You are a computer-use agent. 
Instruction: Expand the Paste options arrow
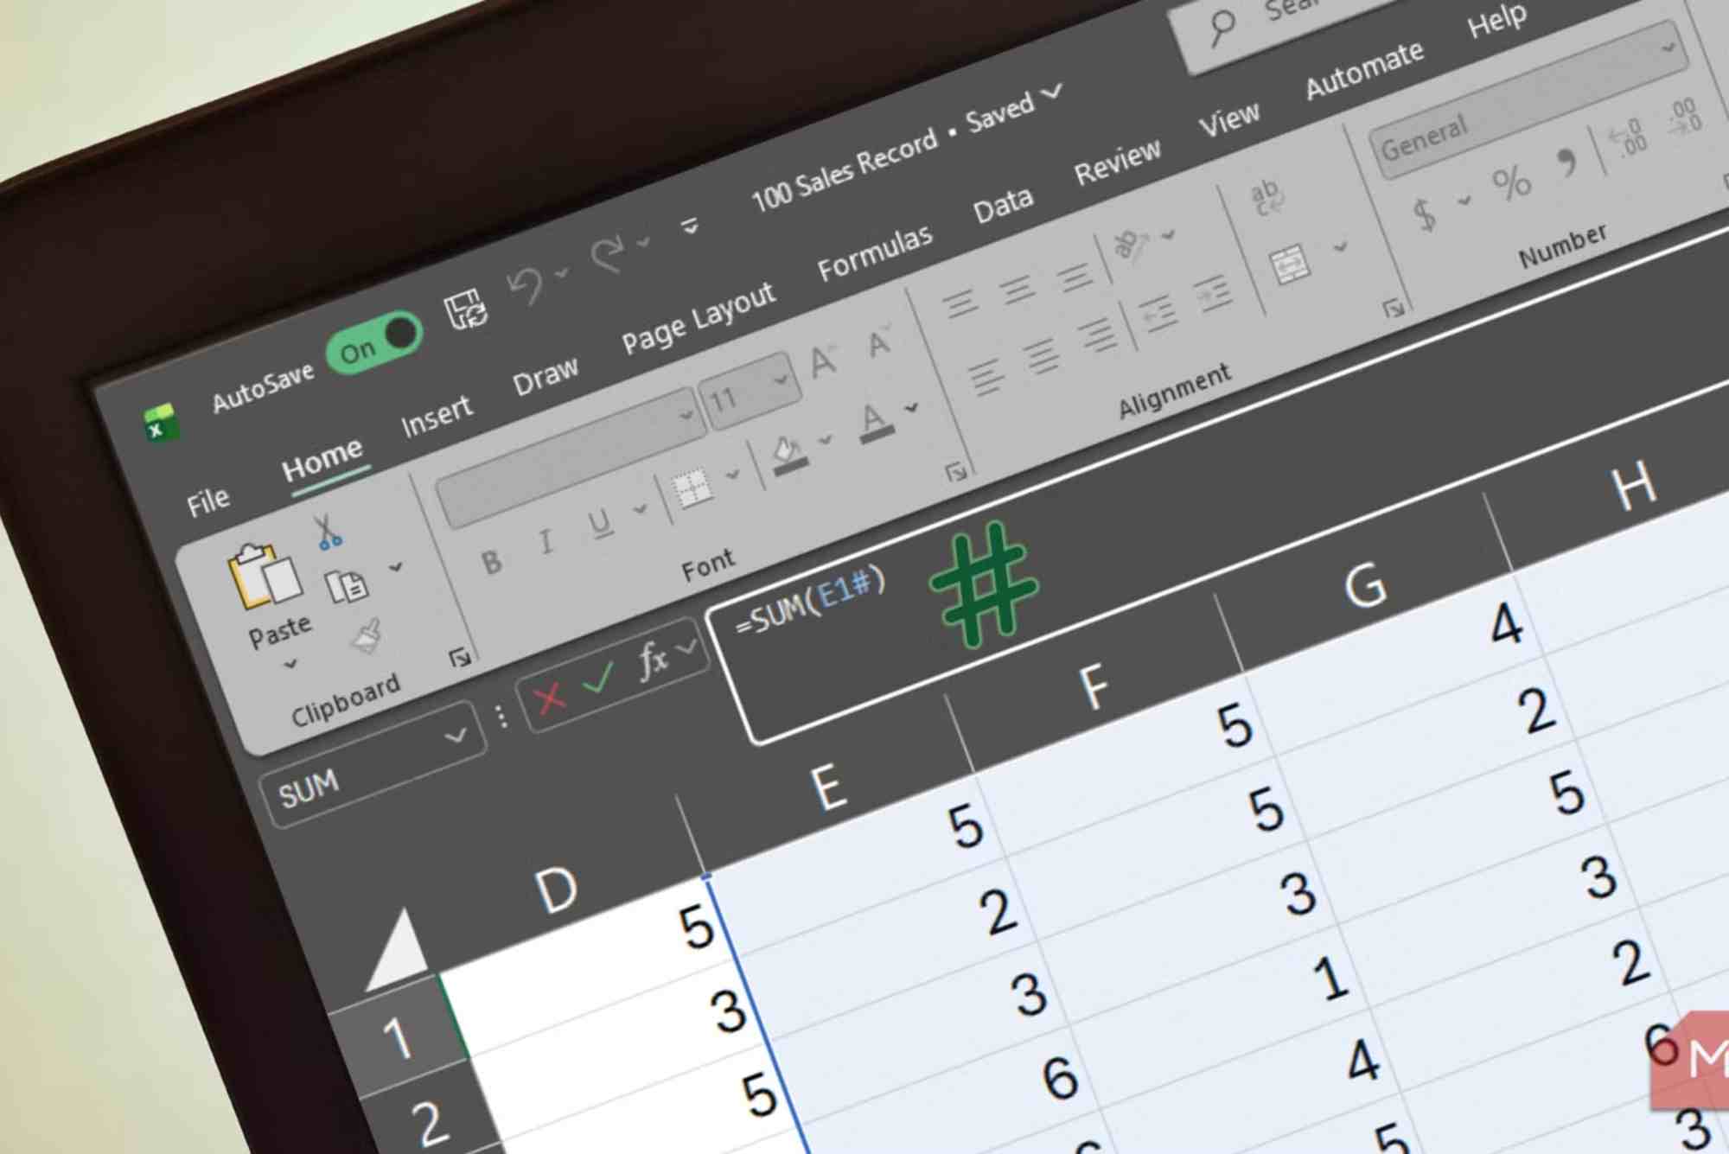290,664
